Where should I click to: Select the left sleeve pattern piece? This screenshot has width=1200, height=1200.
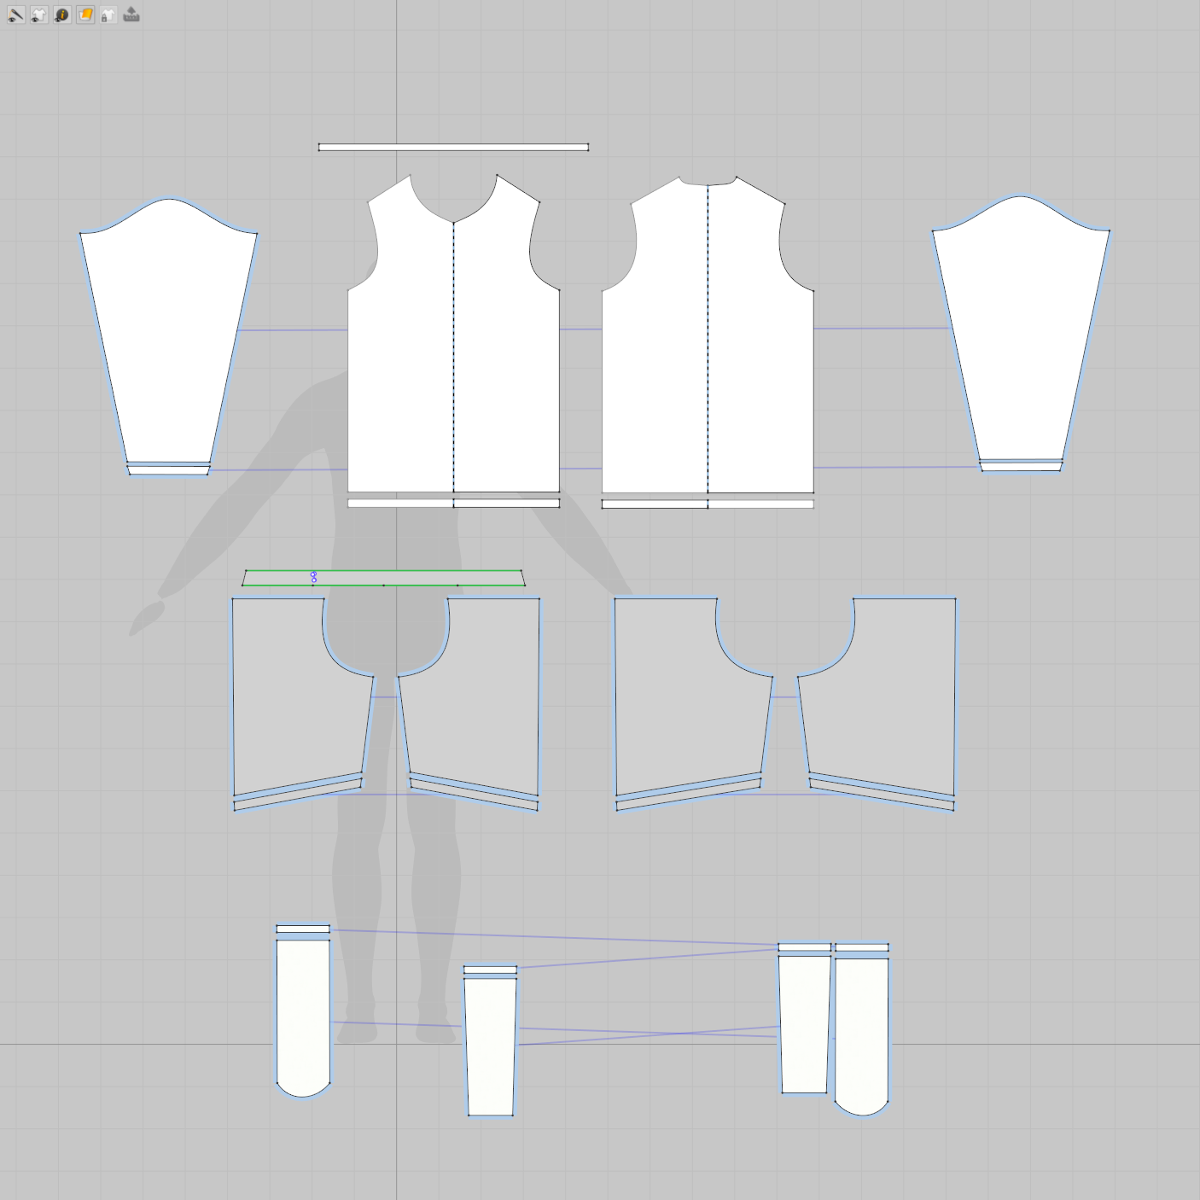(169, 333)
